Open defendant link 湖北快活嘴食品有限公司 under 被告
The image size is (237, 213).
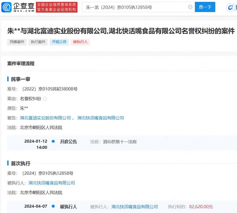pos(101,118)
